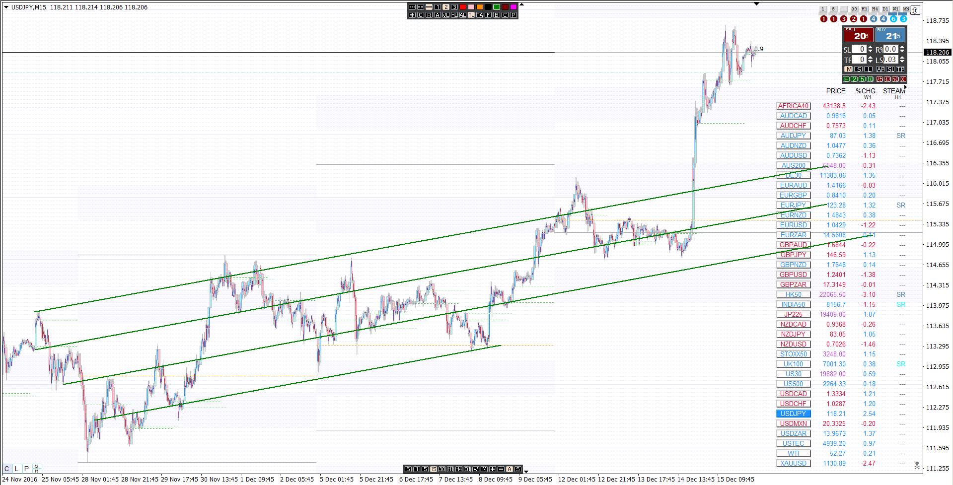Click the R% value input field
953x485 pixels.
click(891, 49)
